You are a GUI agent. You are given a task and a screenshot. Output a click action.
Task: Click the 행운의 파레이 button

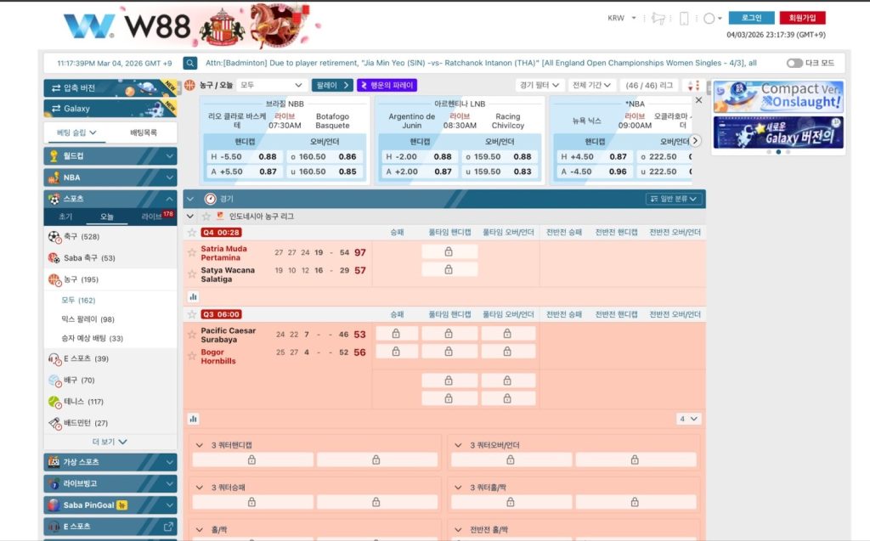pos(387,86)
